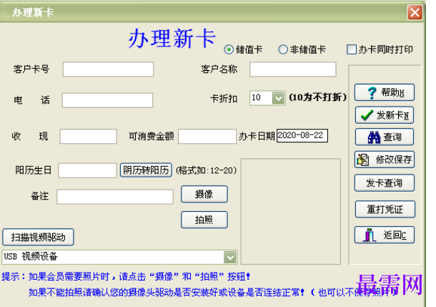
Task: Click the (10为不打折) hint text
Action: pos(317,97)
